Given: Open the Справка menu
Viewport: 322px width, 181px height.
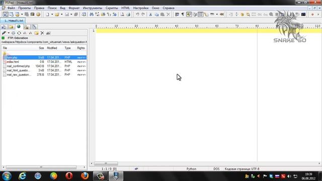Looking at the screenshot, I should tap(169, 8).
